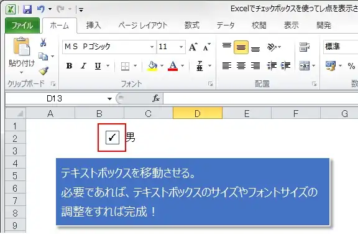The height and width of the screenshot is (234, 358).
Task: Click Align Text Right icon
Action: (x=255, y=66)
